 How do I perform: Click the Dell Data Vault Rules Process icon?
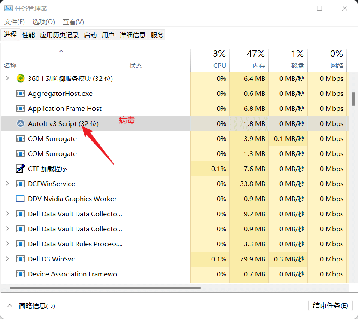click(21, 244)
